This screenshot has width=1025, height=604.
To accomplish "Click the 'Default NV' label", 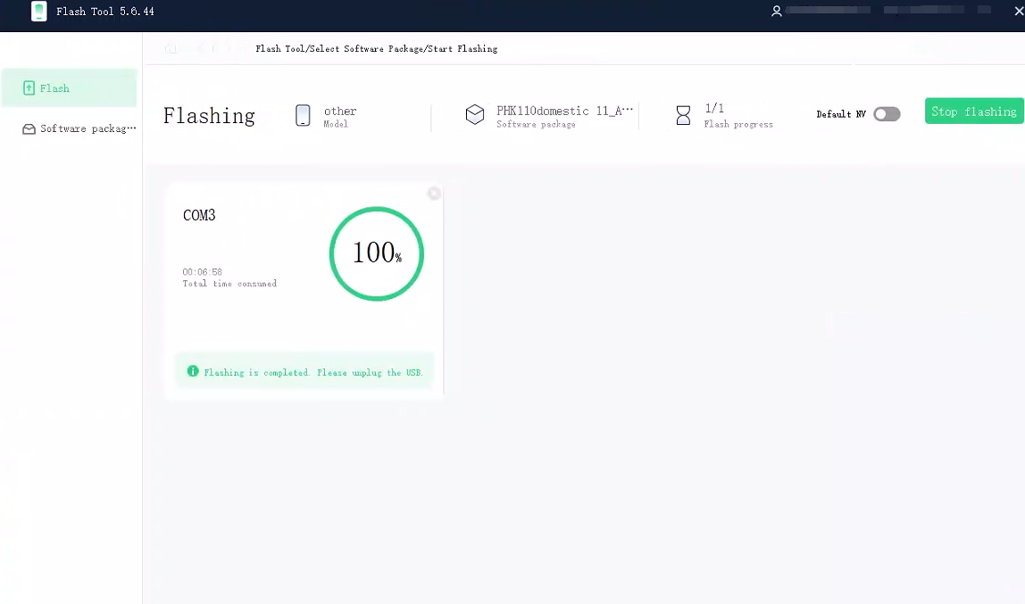I will (841, 114).
